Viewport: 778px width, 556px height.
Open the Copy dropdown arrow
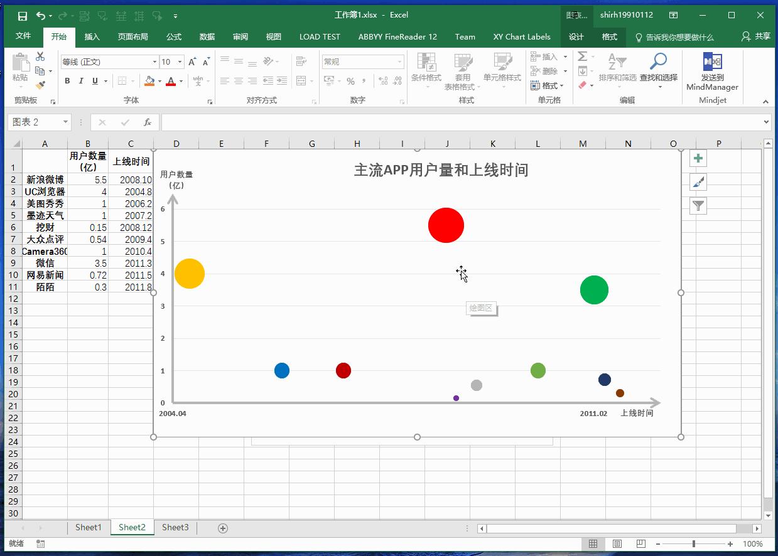click(x=50, y=71)
